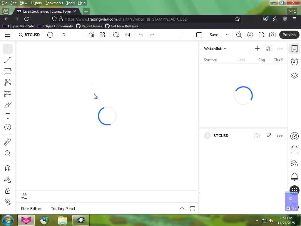Take a chart snapshot with the camera icon
The height and width of the screenshot is (226, 301).
tap(272, 35)
